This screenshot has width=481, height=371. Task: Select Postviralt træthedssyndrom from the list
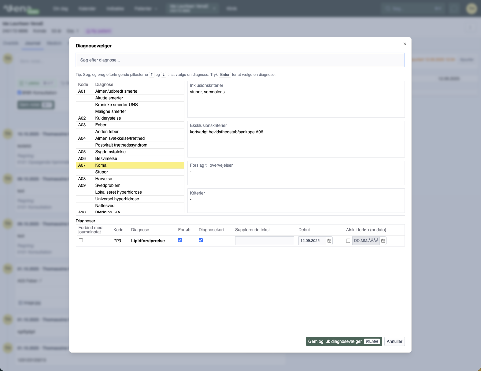coord(121,145)
